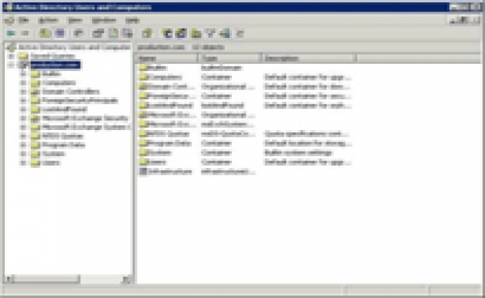The height and width of the screenshot is (298, 485).
Task: Select the Computers folder in the tree
Action: (x=59, y=82)
